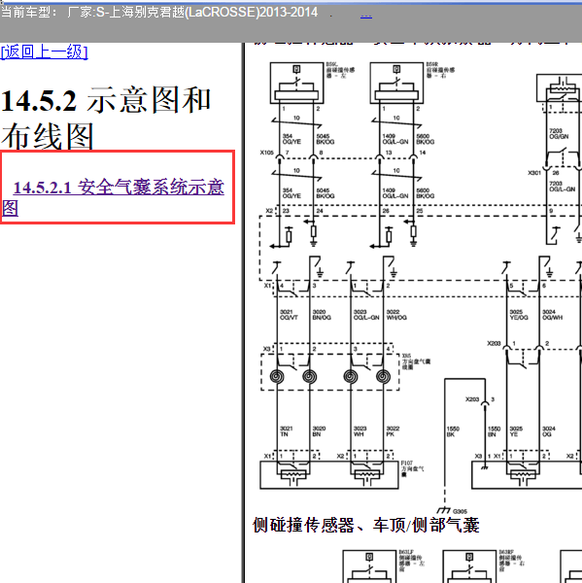
Task: Click wire label 7203 OG/L-GN
Action: (x=562, y=187)
